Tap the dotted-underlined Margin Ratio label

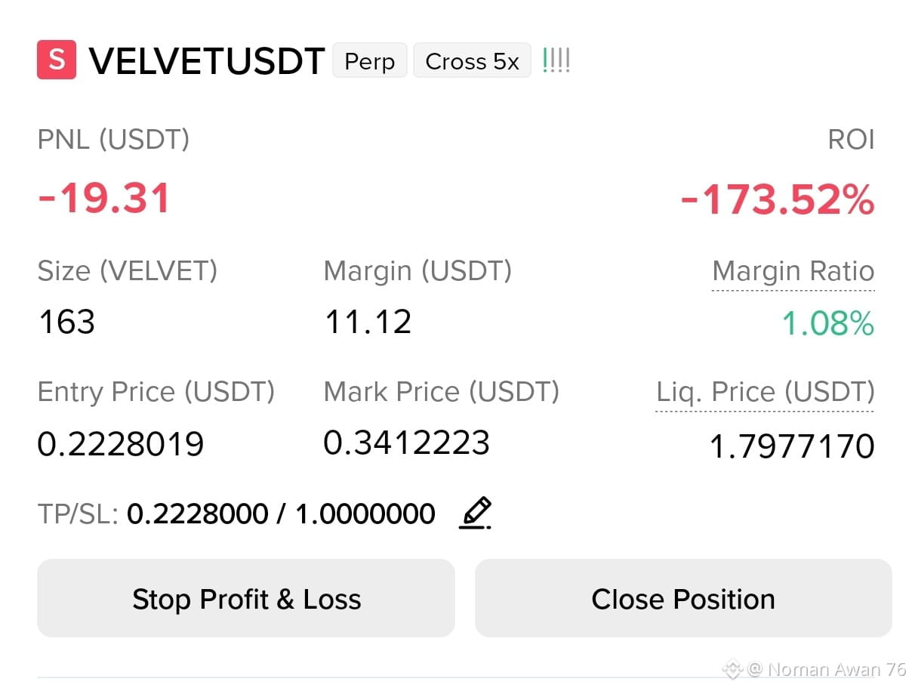click(793, 271)
